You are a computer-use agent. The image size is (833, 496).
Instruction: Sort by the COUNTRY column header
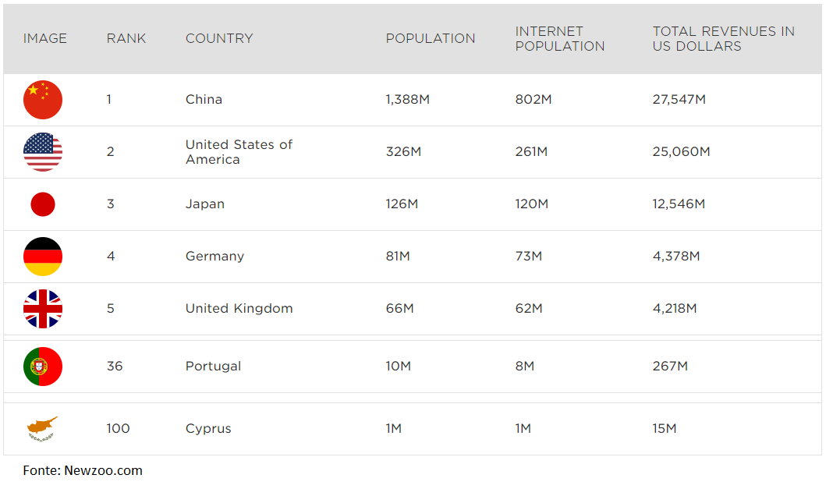pos(219,38)
